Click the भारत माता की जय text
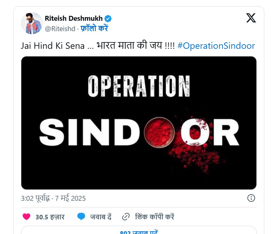This screenshot has height=234, width=278. coord(130,45)
